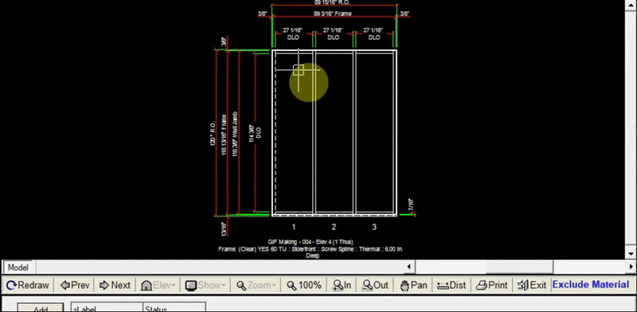Viewport: 637px width, 312px height.
Task: Click the Exclude Material link
Action: pyautogui.click(x=591, y=285)
